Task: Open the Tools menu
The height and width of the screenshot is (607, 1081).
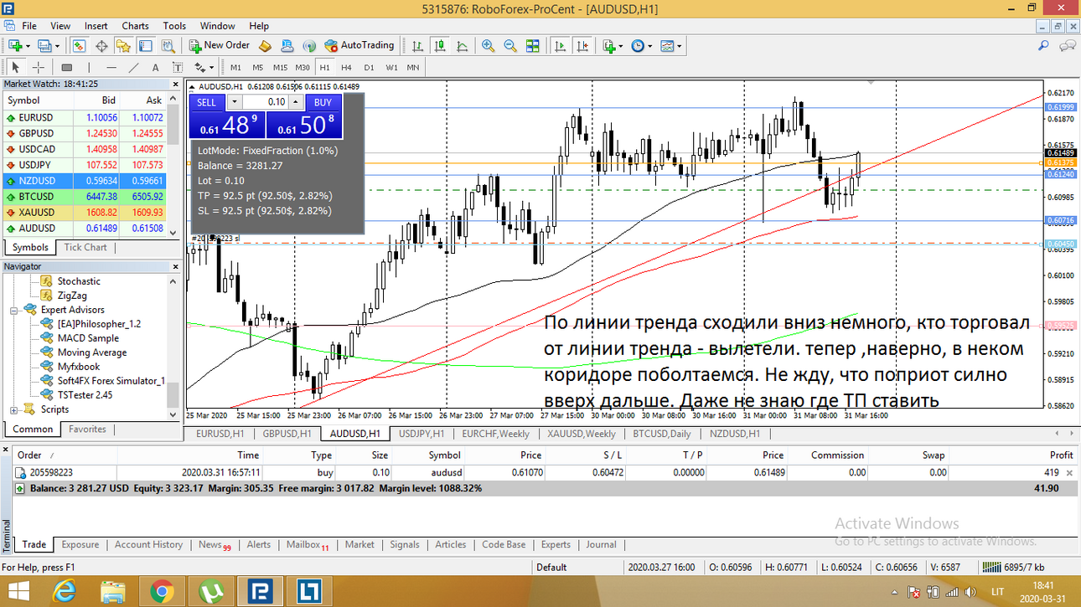Action: [174, 26]
